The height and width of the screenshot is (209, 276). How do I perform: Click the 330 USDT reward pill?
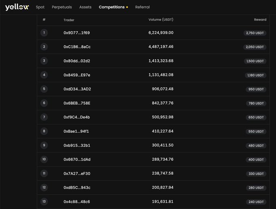256,174
